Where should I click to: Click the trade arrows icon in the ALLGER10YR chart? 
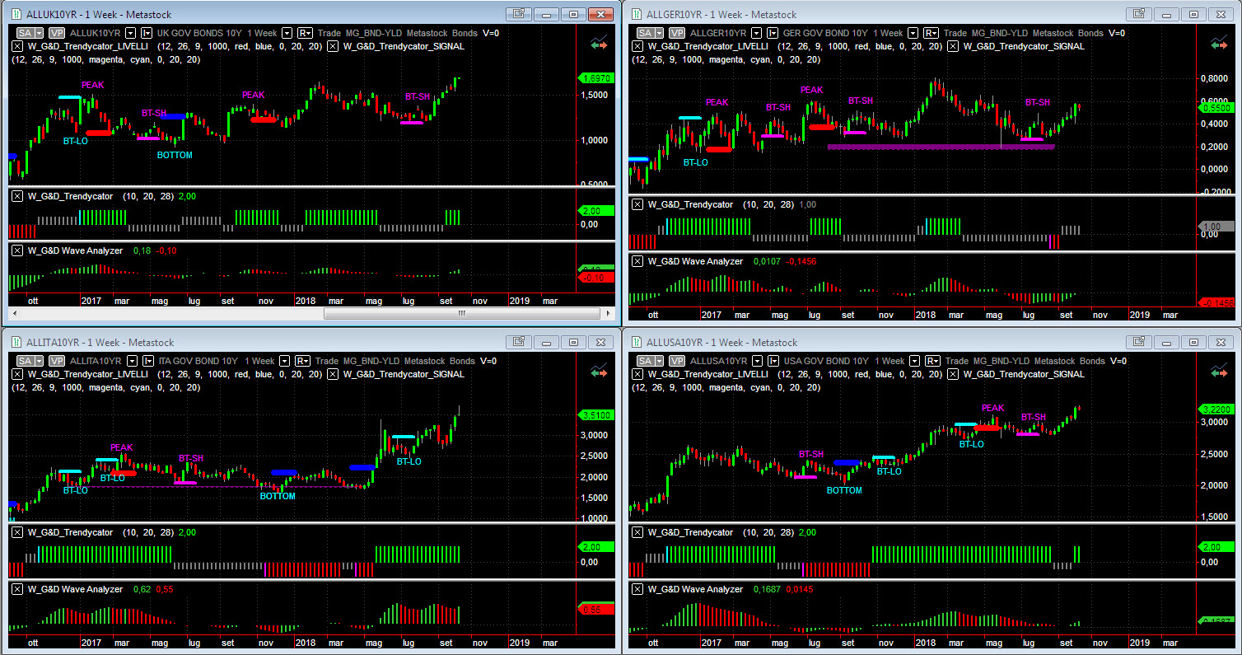pos(1221,43)
